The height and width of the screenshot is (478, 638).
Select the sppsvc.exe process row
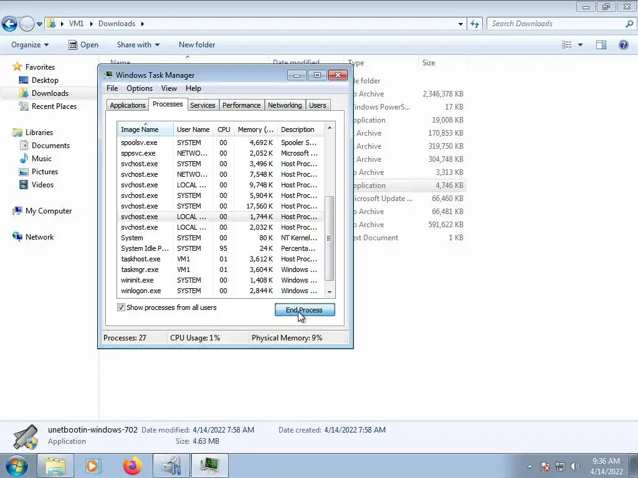[221, 153]
